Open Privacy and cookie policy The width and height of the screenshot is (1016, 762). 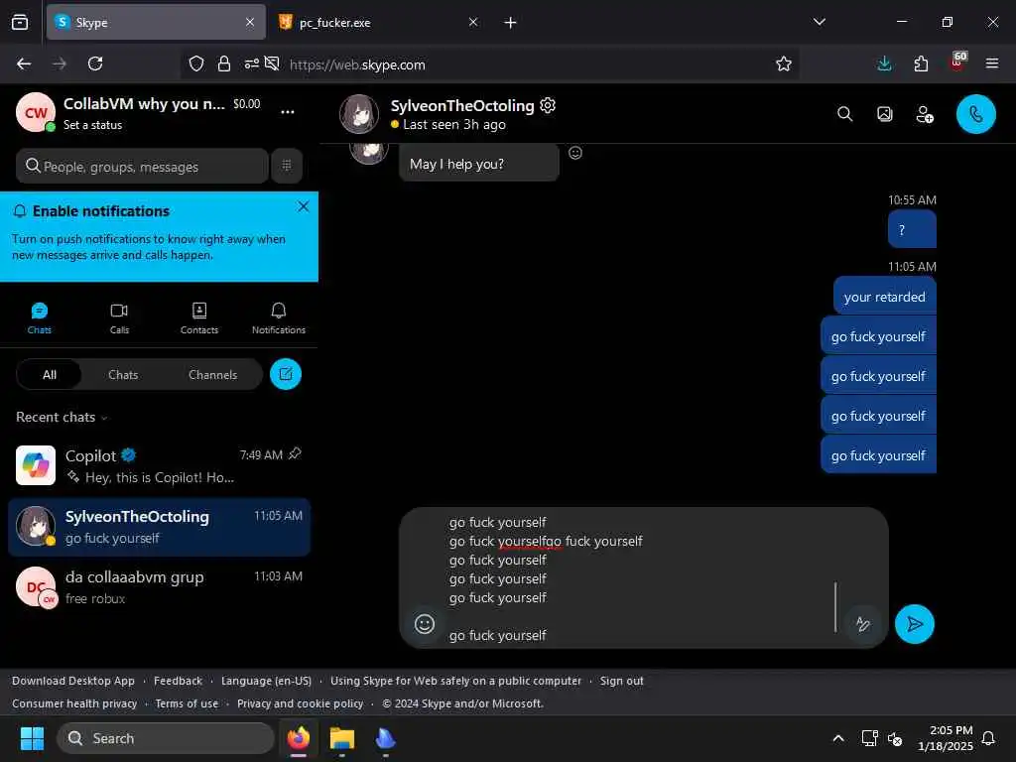(300, 703)
